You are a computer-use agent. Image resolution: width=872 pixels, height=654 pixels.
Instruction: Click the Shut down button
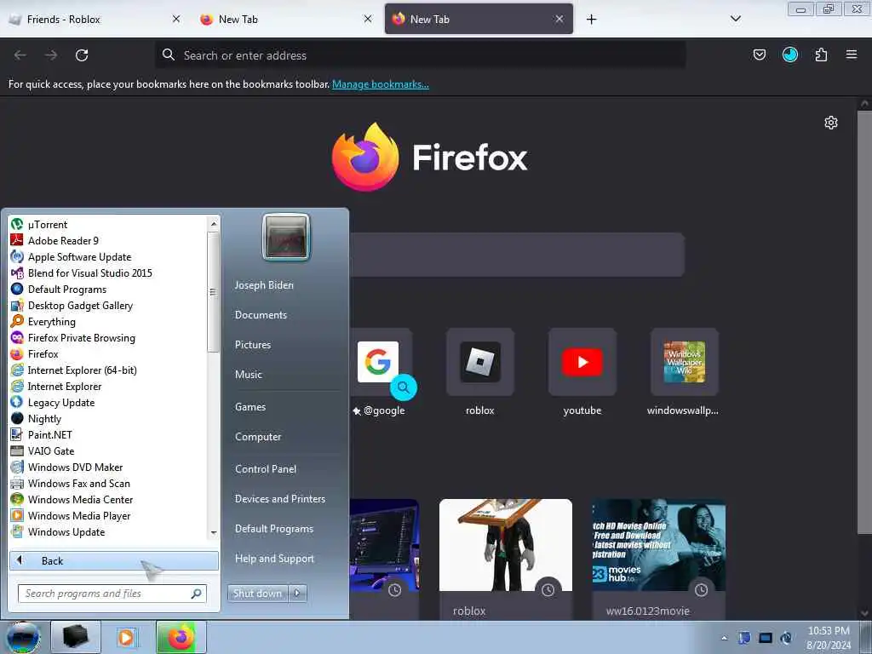click(x=257, y=594)
